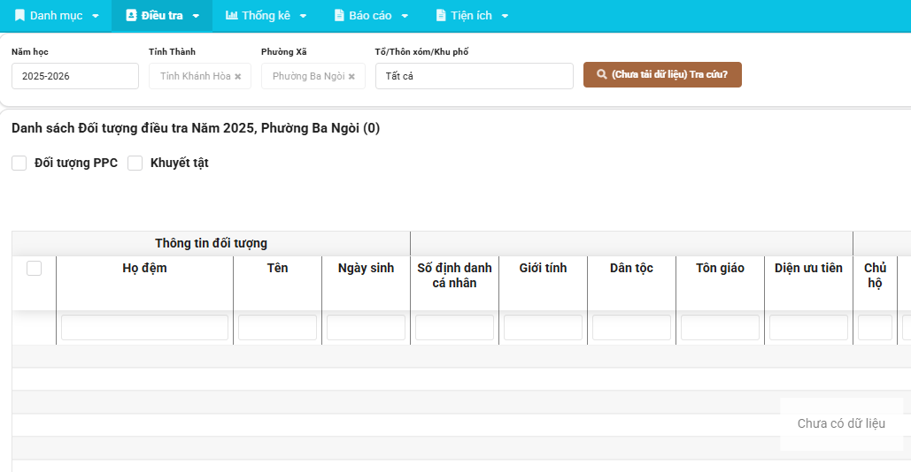Tick the Đối tượng PPC checkbox
Screen dimensions: 911x472
(19, 163)
